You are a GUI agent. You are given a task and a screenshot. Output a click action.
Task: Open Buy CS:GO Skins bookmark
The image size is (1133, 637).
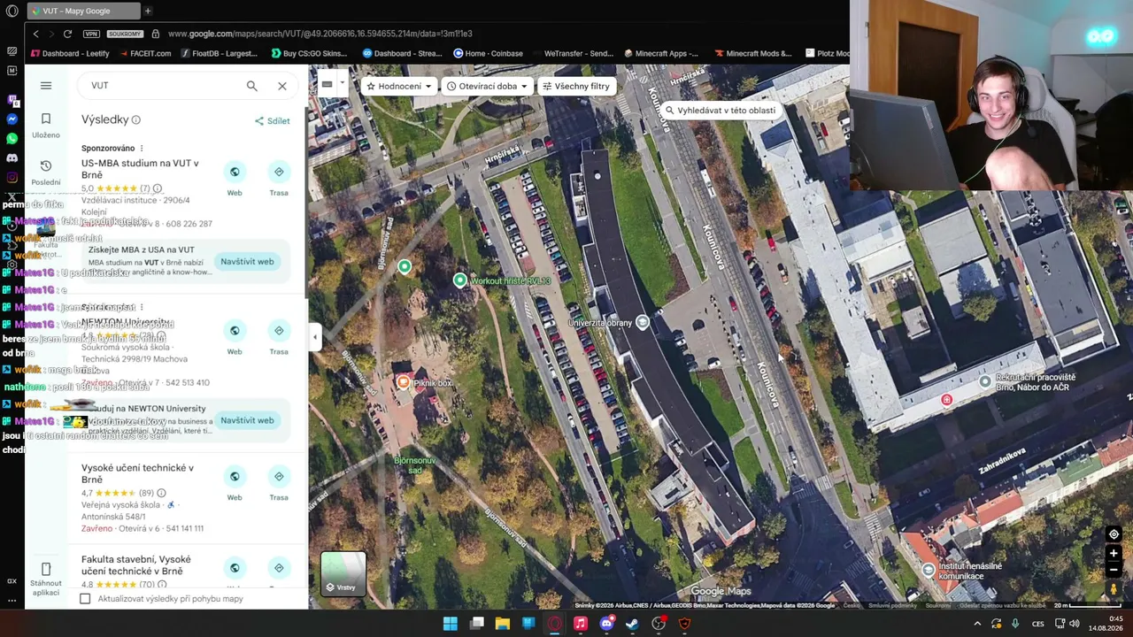pyautogui.click(x=309, y=53)
